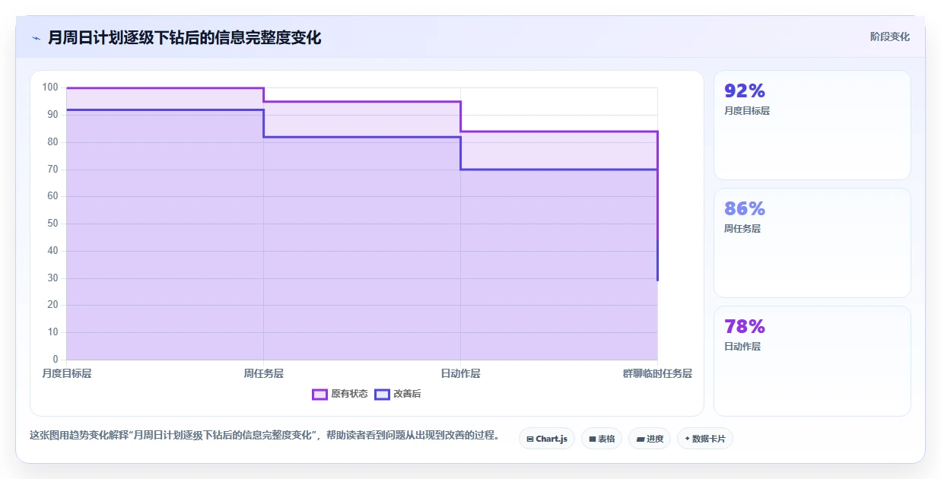Click the y-axis value 50
Viewport: 941px width, 479px height.
click(53, 224)
